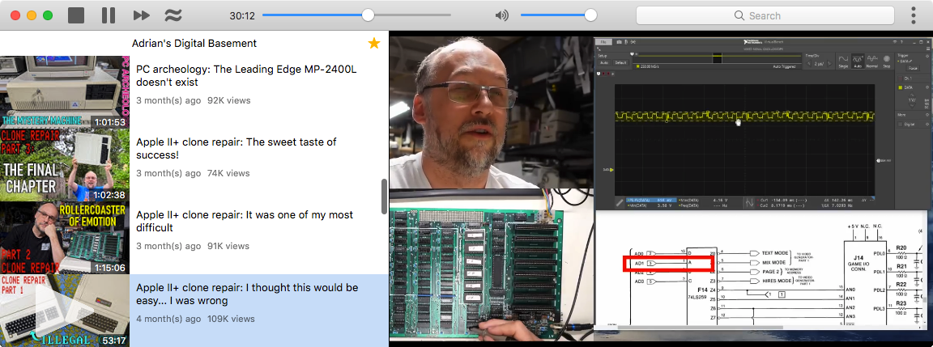This screenshot has height=347, width=933.
Task: Click the 30:12 elapsed time label
Action: tap(242, 15)
